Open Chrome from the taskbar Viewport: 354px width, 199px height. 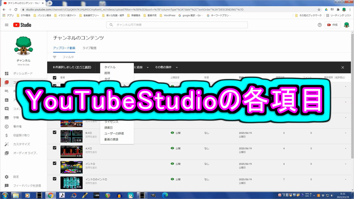[x=51, y=195]
